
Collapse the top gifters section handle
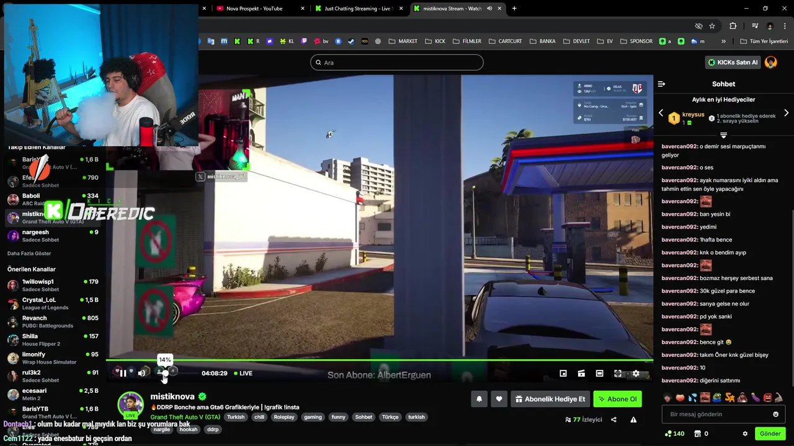pyautogui.click(x=723, y=135)
